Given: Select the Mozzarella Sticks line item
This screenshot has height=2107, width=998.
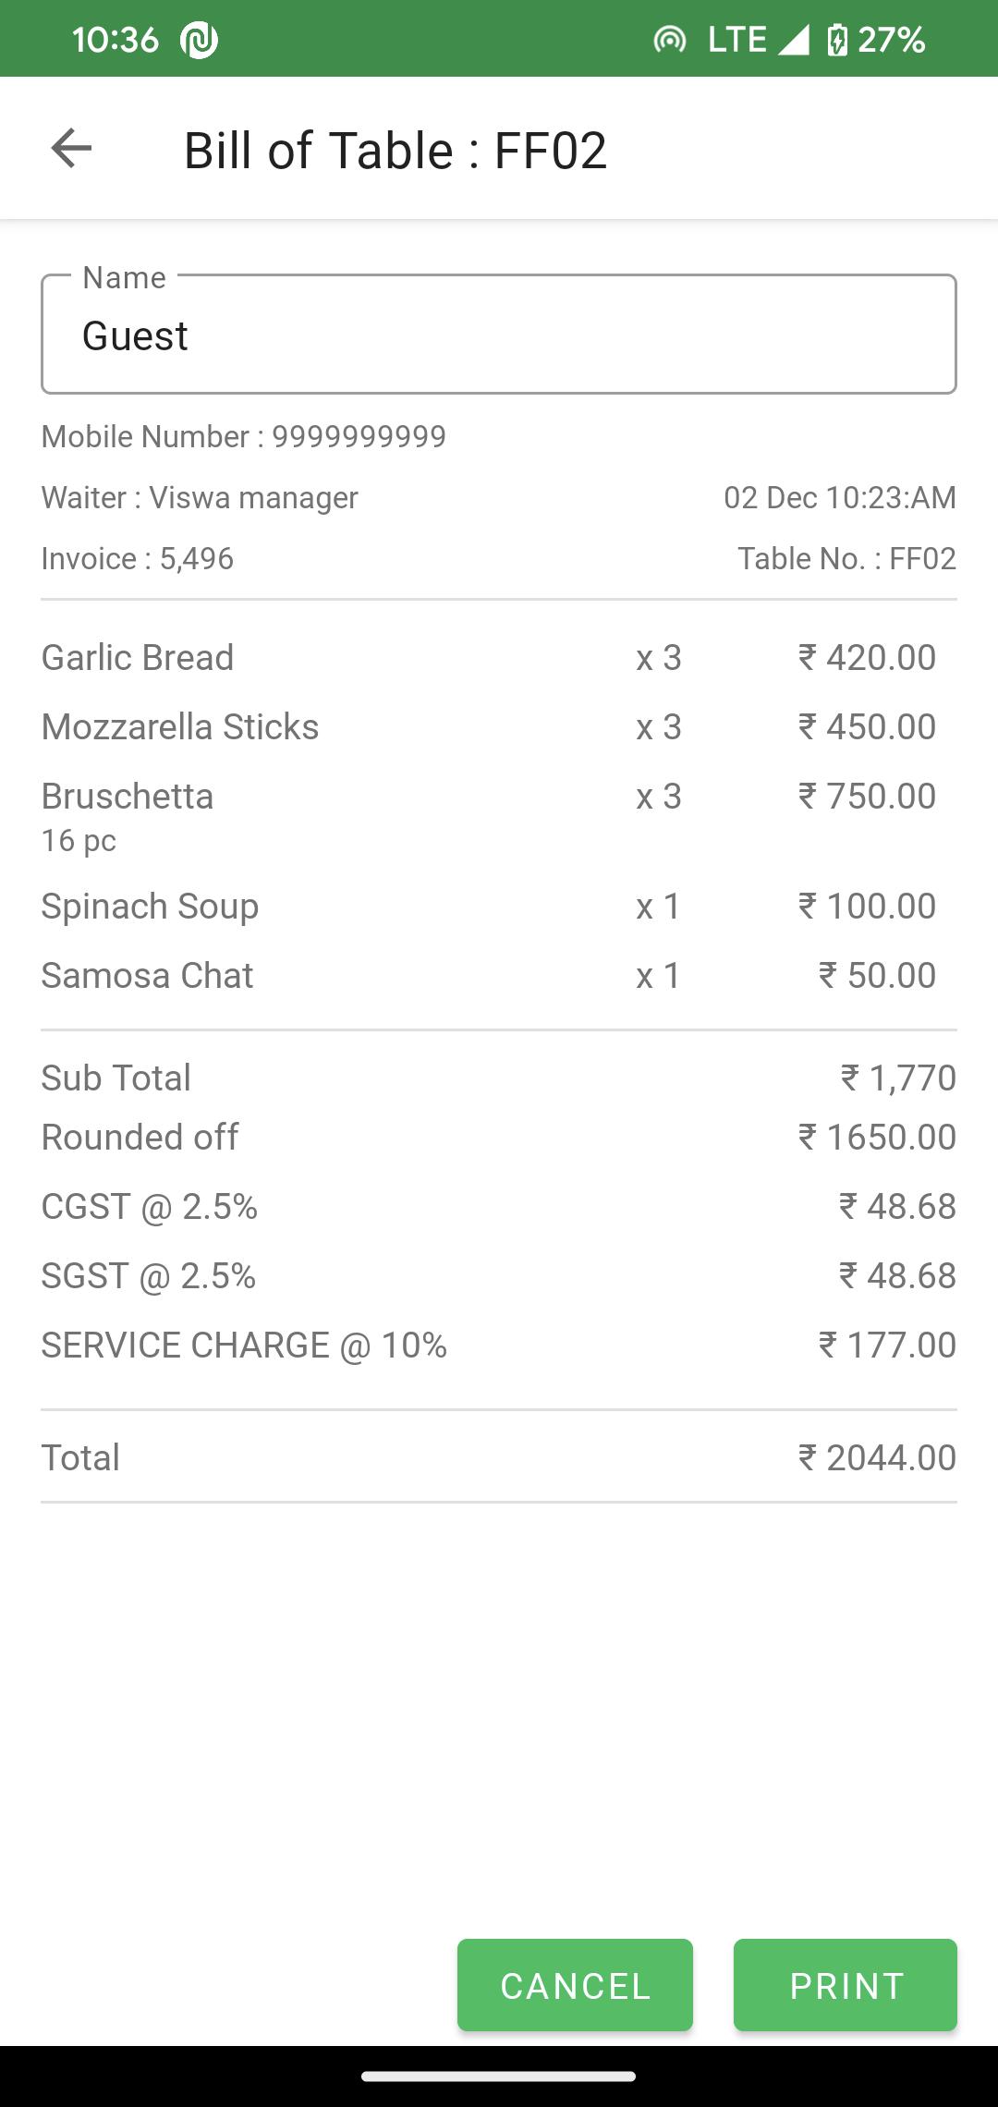Looking at the screenshot, I should [x=499, y=727].
